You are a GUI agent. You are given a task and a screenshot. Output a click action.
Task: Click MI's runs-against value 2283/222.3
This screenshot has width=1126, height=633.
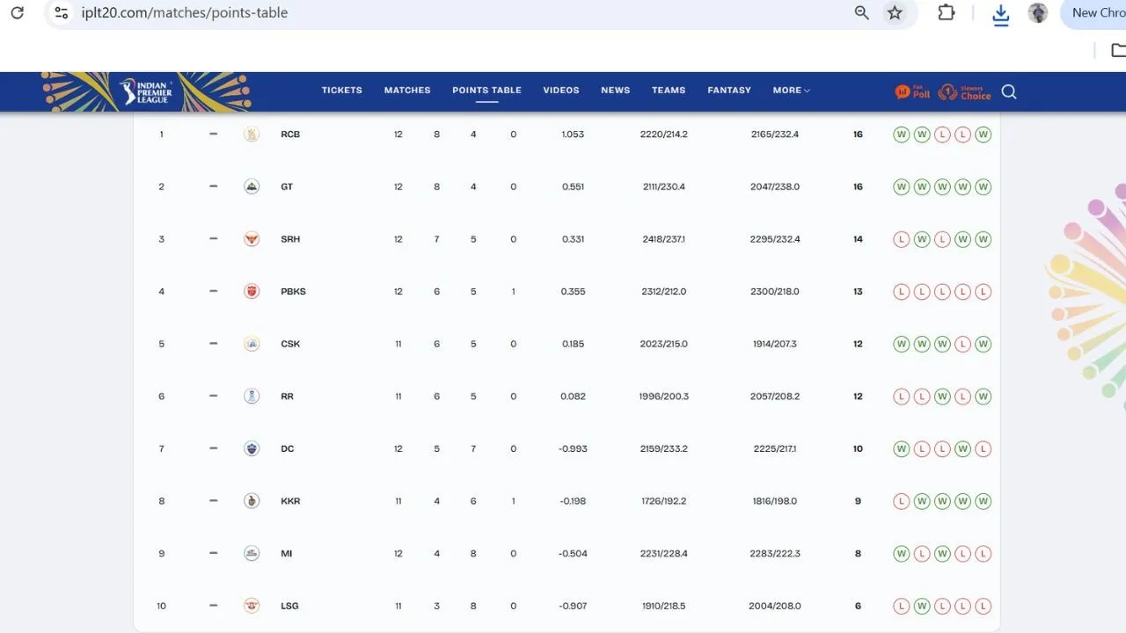coord(775,553)
